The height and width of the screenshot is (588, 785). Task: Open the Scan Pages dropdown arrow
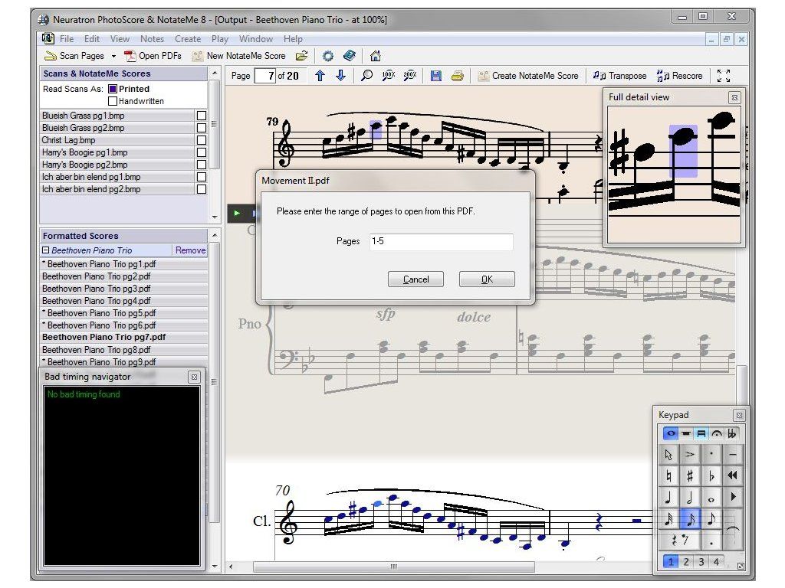(x=113, y=56)
